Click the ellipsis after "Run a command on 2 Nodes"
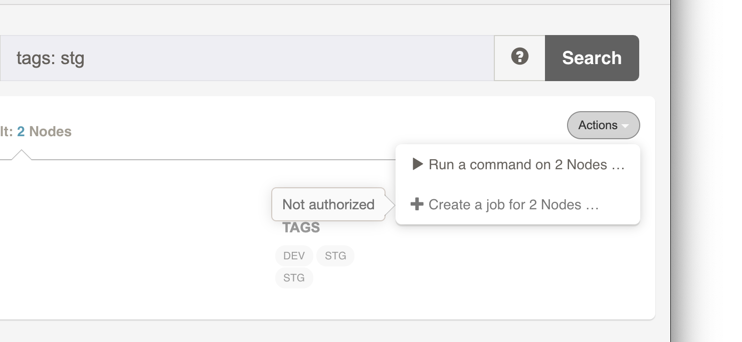742x342 pixels. tap(618, 165)
